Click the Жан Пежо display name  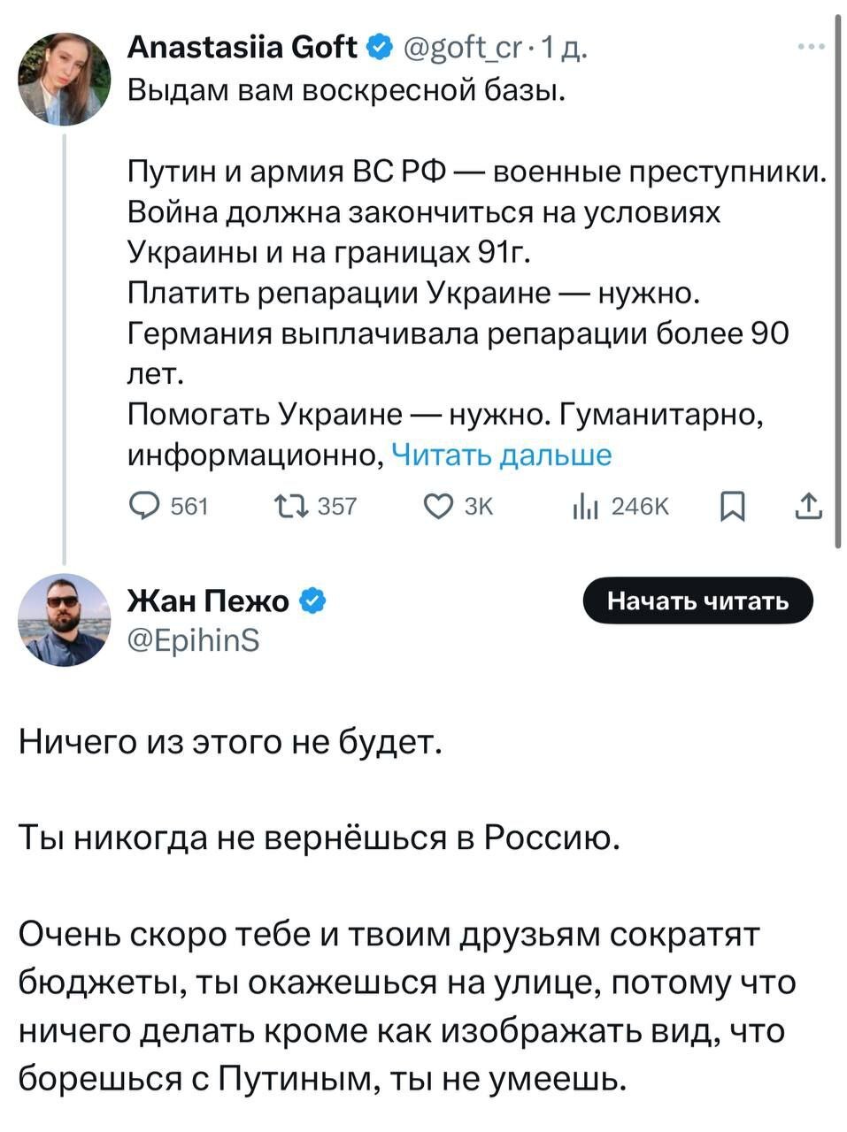tap(209, 601)
